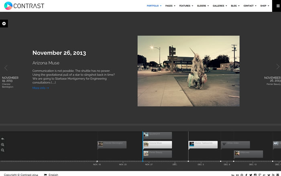281x176 pixels.
Task: Open the Facebook footer icon
Action: tap(246, 175)
